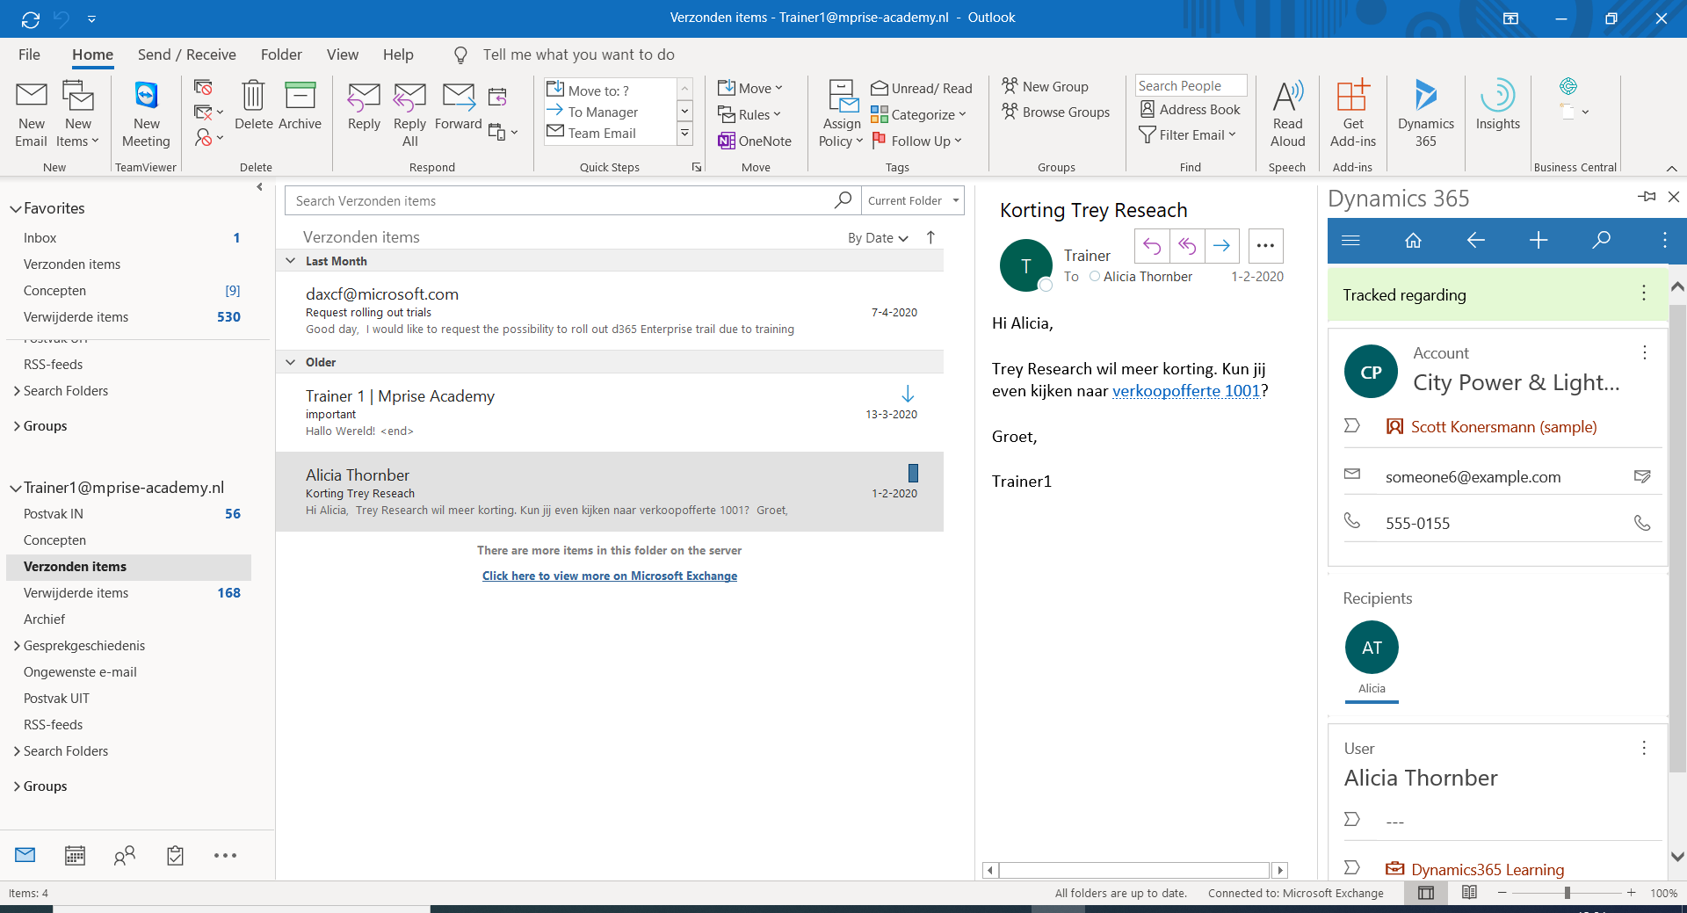Reply from the reading pane arrow
Screen dimensions: 1687x913
point(1152,246)
